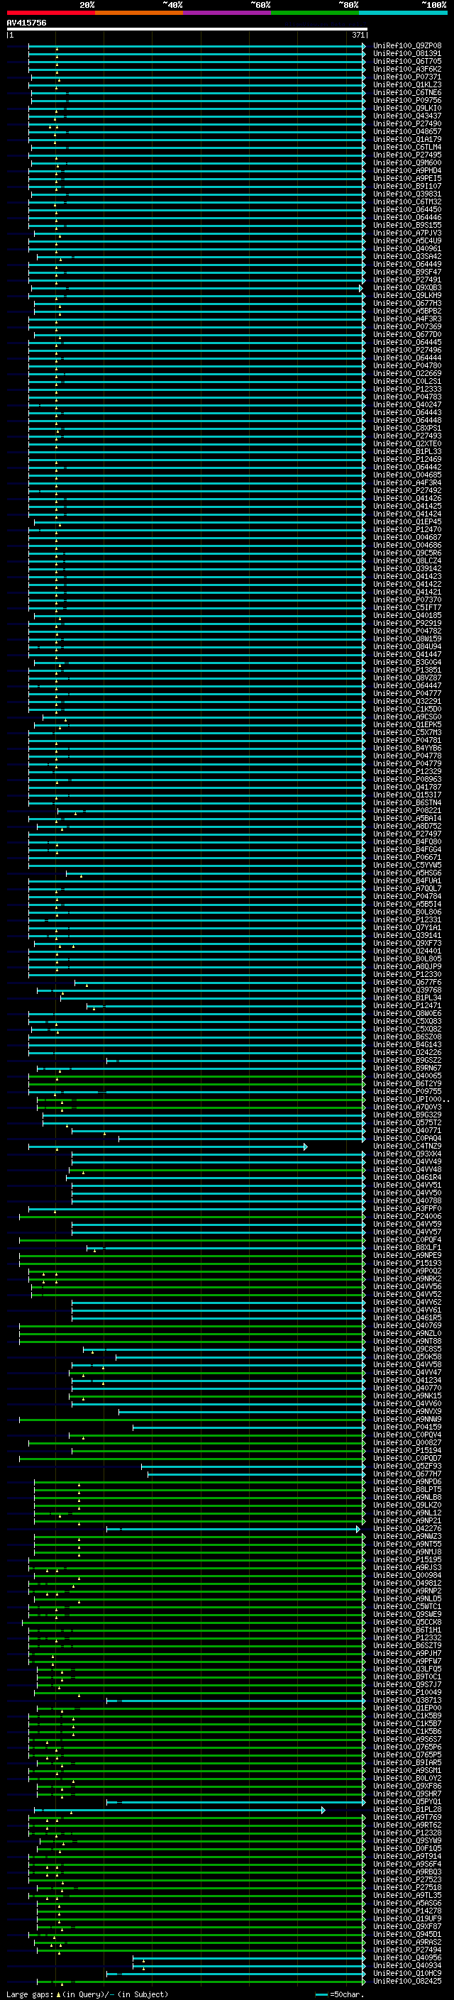Select label UniRef100_B9G329
This screenshot has height=2000, width=454.
(x=407, y=1114)
